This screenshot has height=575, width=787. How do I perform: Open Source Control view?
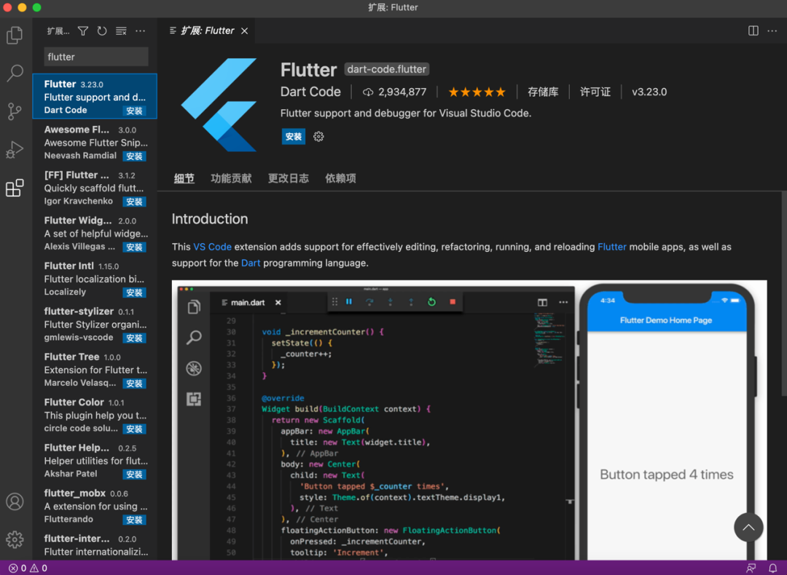click(x=15, y=111)
